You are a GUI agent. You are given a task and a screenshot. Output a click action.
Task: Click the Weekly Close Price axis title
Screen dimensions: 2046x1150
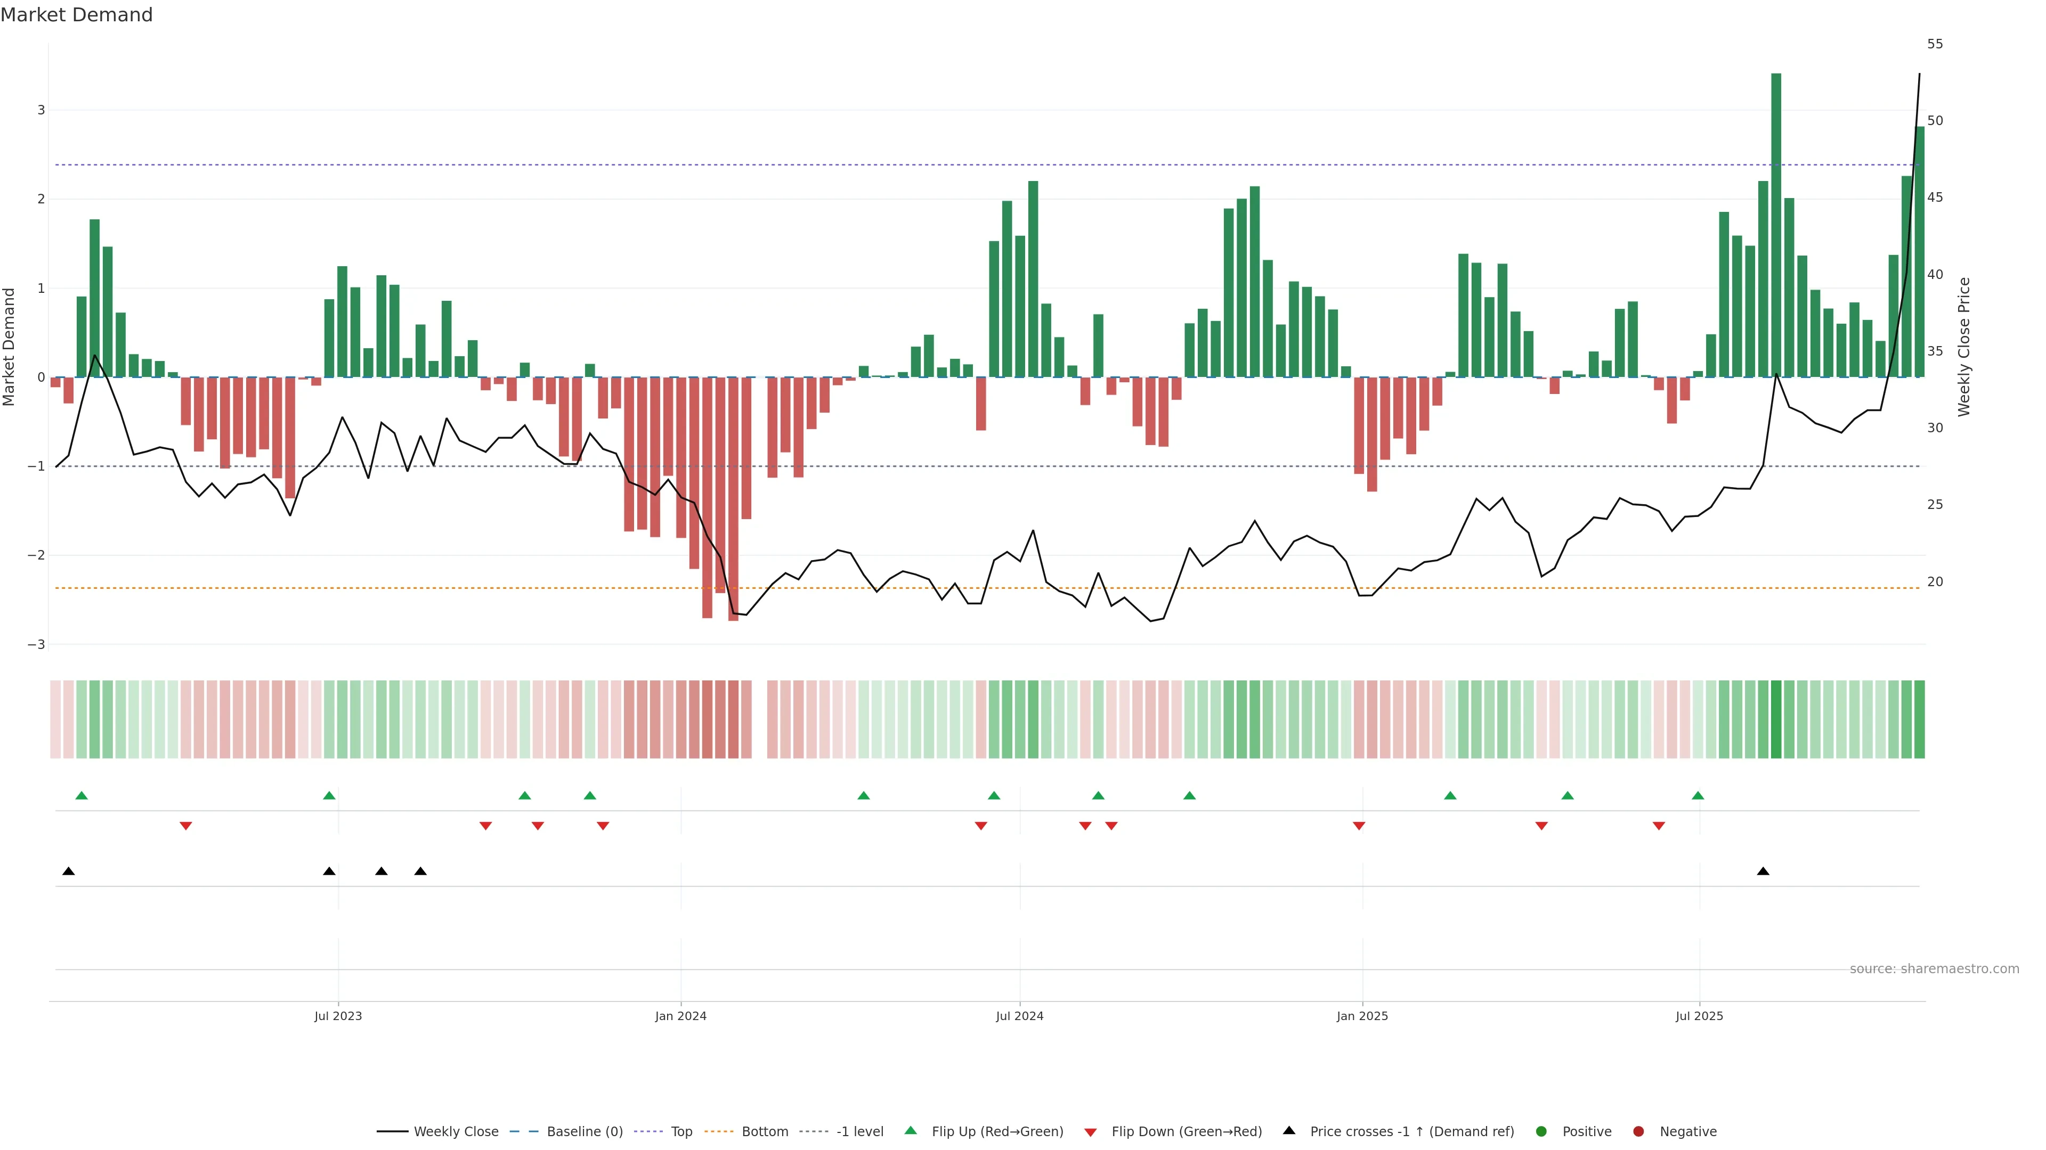(1963, 347)
